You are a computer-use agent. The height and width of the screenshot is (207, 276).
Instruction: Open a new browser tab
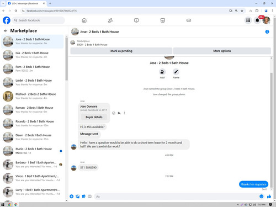(50, 3)
